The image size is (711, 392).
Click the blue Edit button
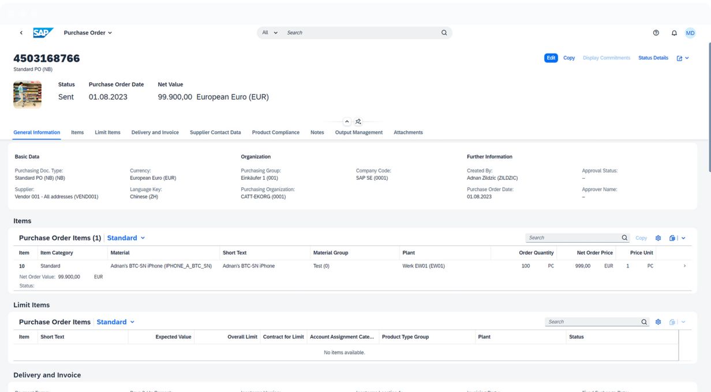click(551, 58)
